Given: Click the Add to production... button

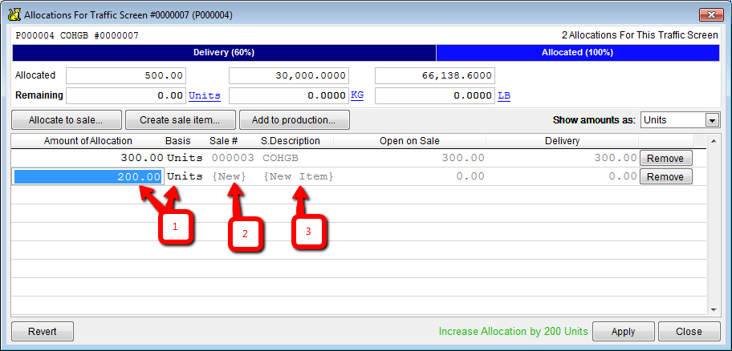Looking at the screenshot, I should click(x=294, y=119).
